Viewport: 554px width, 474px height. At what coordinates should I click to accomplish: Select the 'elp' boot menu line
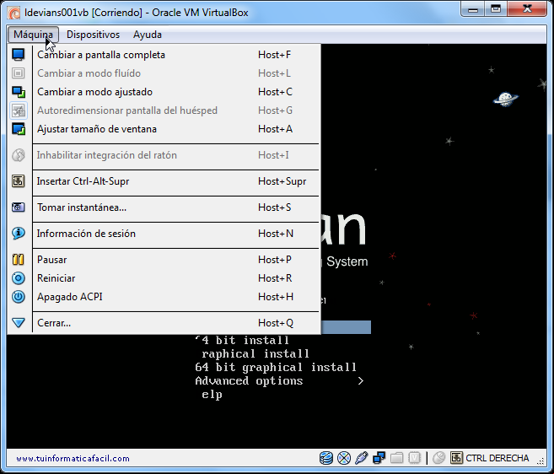(212, 395)
